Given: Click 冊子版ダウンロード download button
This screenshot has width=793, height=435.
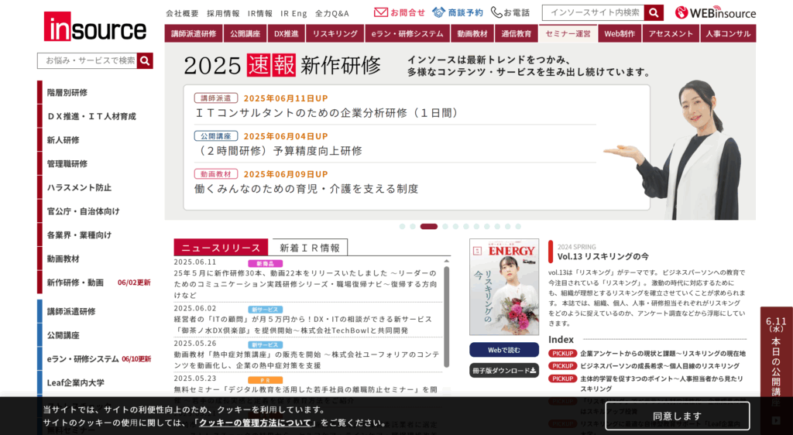Looking at the screenshot, I should [x=503, y=370].
